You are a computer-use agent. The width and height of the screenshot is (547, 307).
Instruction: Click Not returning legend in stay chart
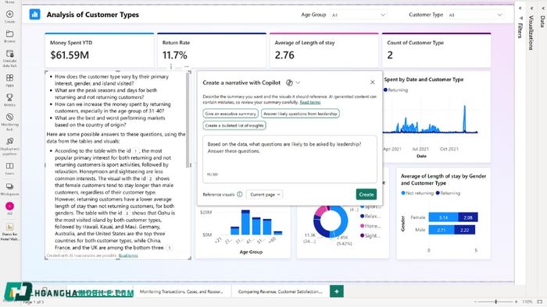(x=417, y=193)
